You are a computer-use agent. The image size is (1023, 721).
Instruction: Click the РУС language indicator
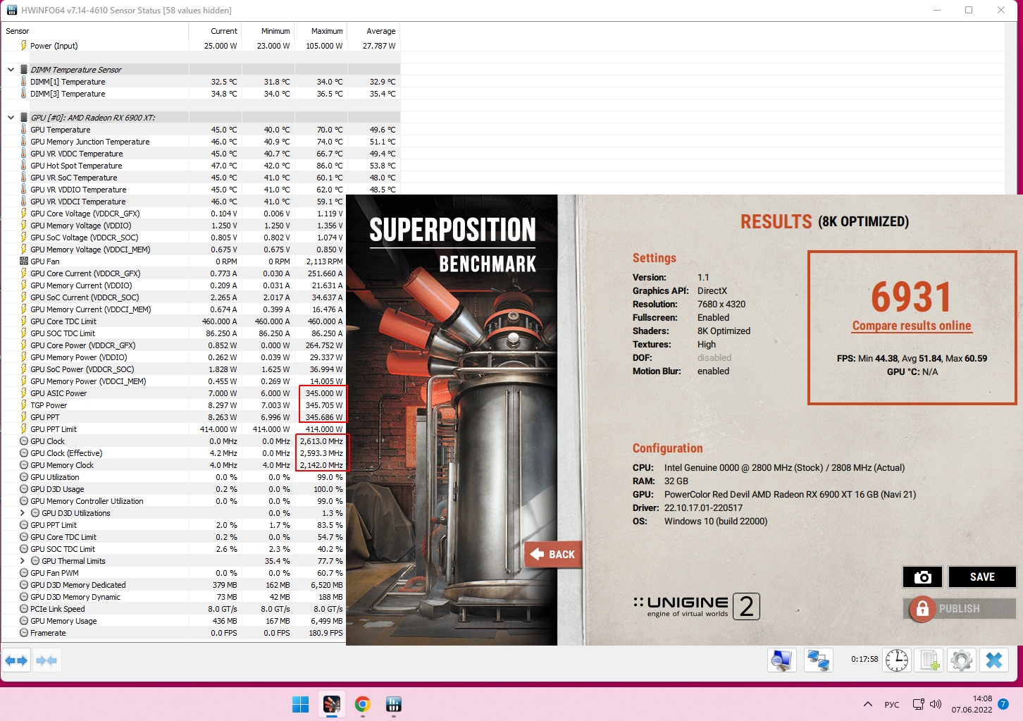pyautogui.click(x=892, y=704)
